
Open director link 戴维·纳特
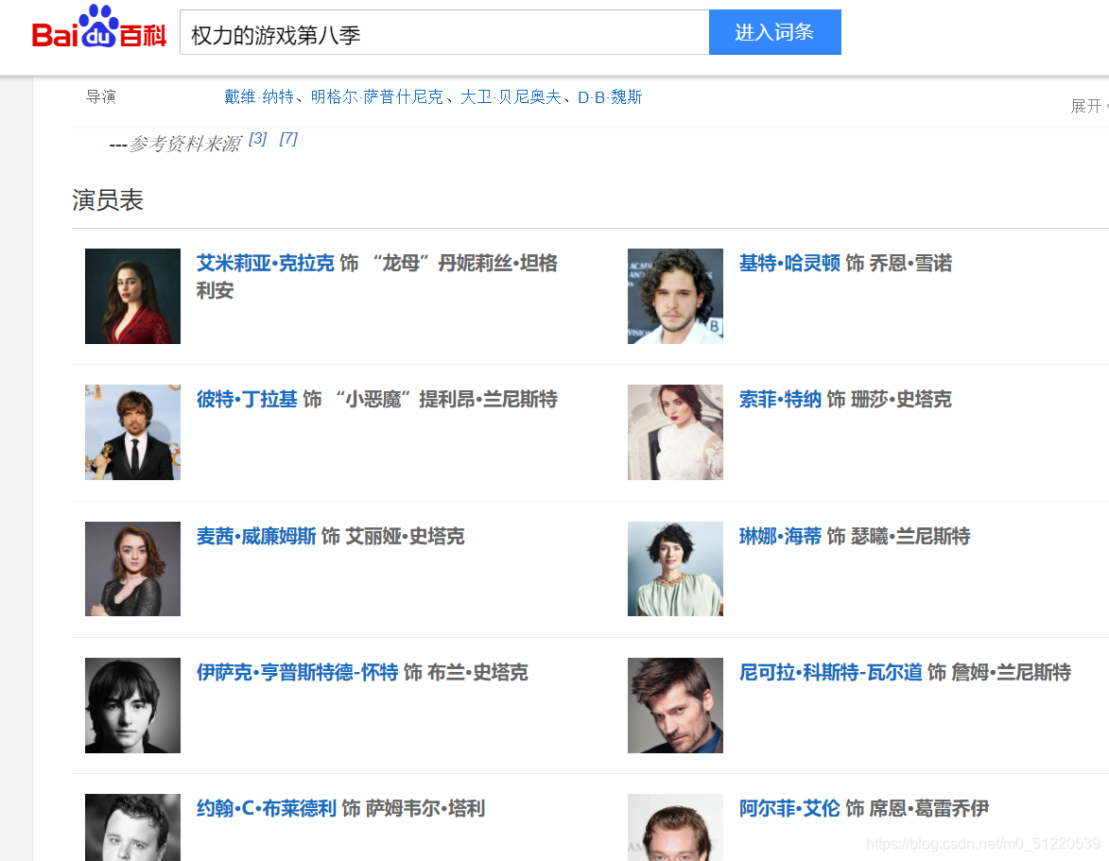[x=259, y=96]
